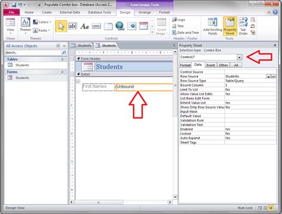The image size is (282, 214).
Task: Open the File tab
Action: pyautogui.click(x=11, y=12)
